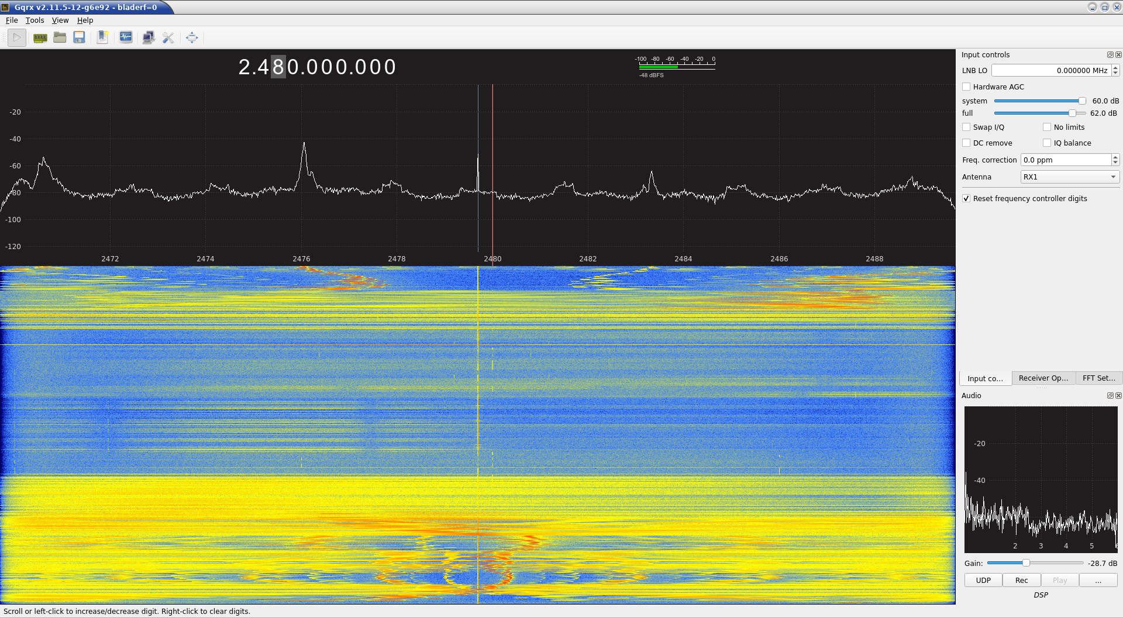Open the Antenna RX1 dropdown
The height and width of the screenshot is (618, 1123).
pos(1070,177)
